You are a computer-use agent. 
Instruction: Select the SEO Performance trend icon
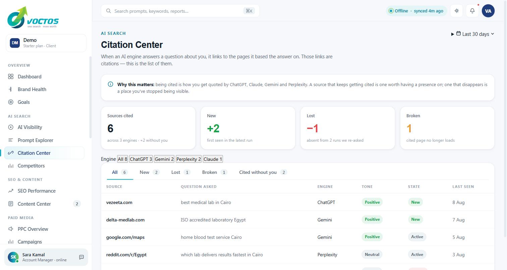(x=11, y=191)
